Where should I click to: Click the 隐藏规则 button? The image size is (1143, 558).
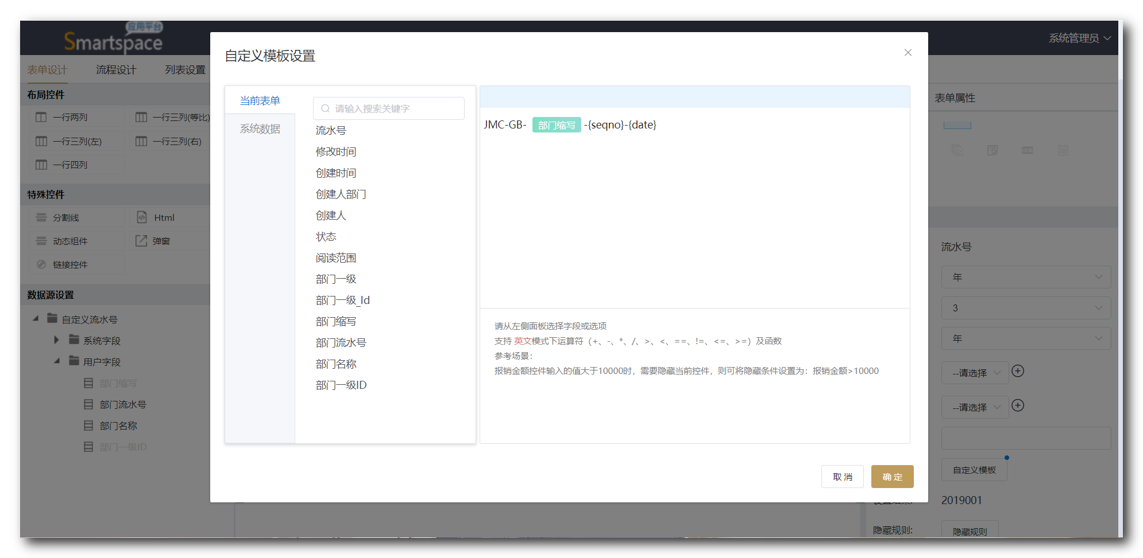(970, 530)
